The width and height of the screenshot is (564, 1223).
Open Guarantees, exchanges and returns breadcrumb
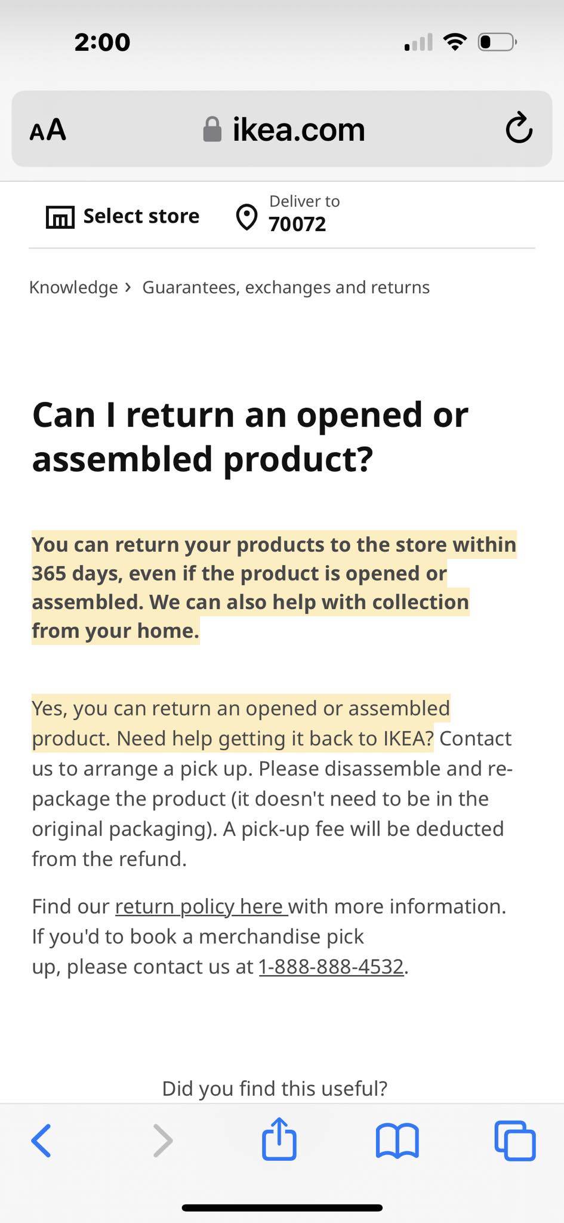point(286,287)
